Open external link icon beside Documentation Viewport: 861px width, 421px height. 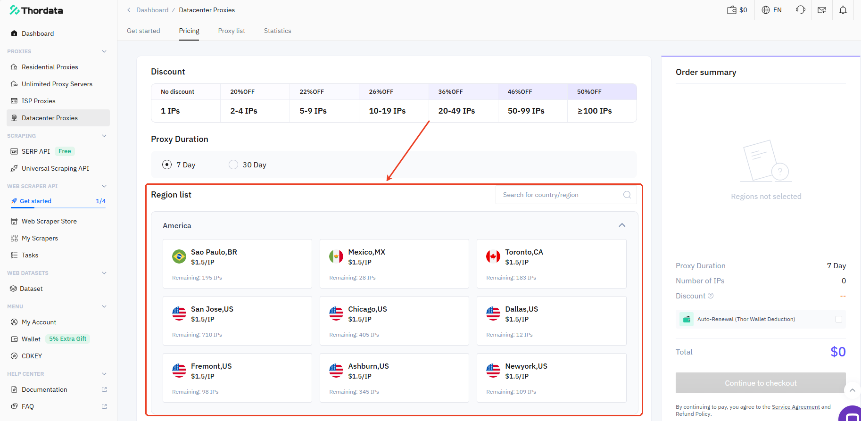tap(104, 389)
